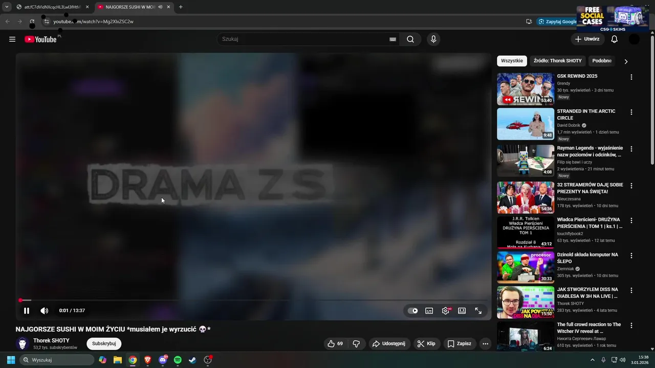
Task: Open Władca Pierścieni video title
Action: coord(590,223)
